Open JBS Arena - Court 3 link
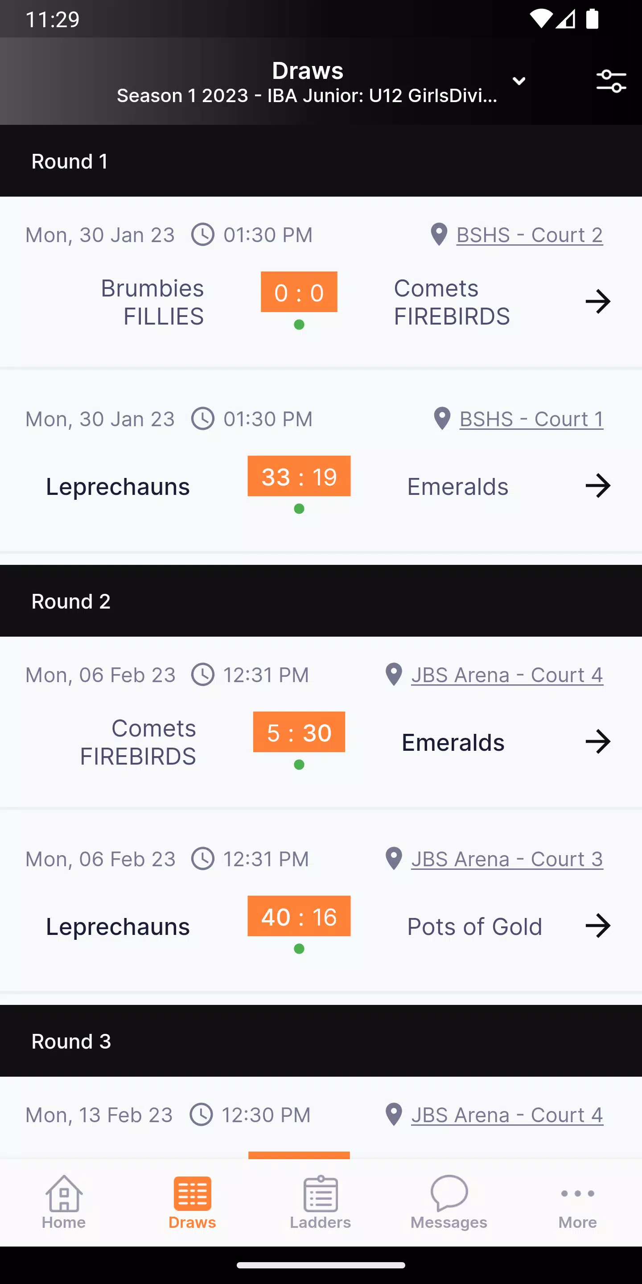 tap(507, 859)
